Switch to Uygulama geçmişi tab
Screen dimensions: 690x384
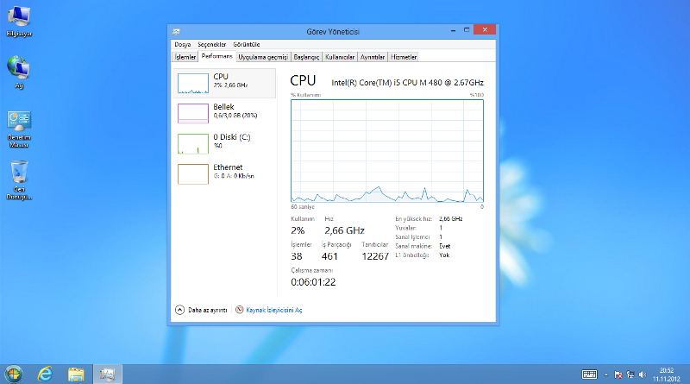pos(263,57)
